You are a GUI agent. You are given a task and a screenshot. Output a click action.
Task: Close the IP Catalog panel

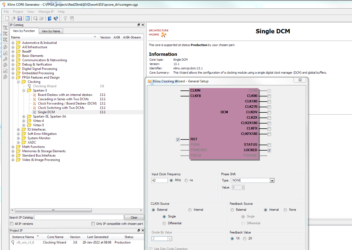click(x=143, y=25)
